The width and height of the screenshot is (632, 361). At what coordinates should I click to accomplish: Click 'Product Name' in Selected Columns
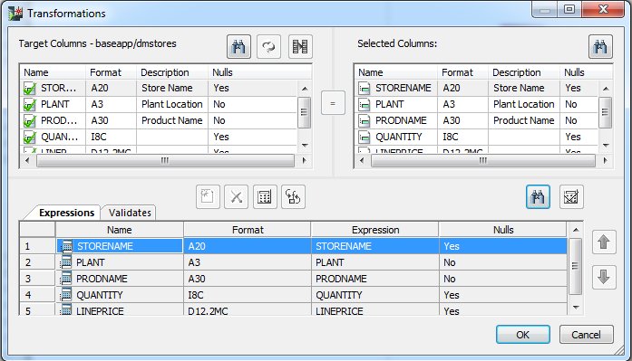pyautogui.click(x=523, y=120)
